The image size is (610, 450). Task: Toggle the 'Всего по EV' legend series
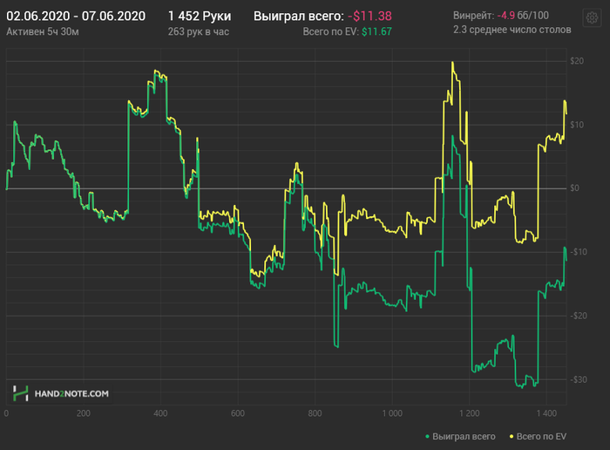pyautogui.click(x=538, y=436)
